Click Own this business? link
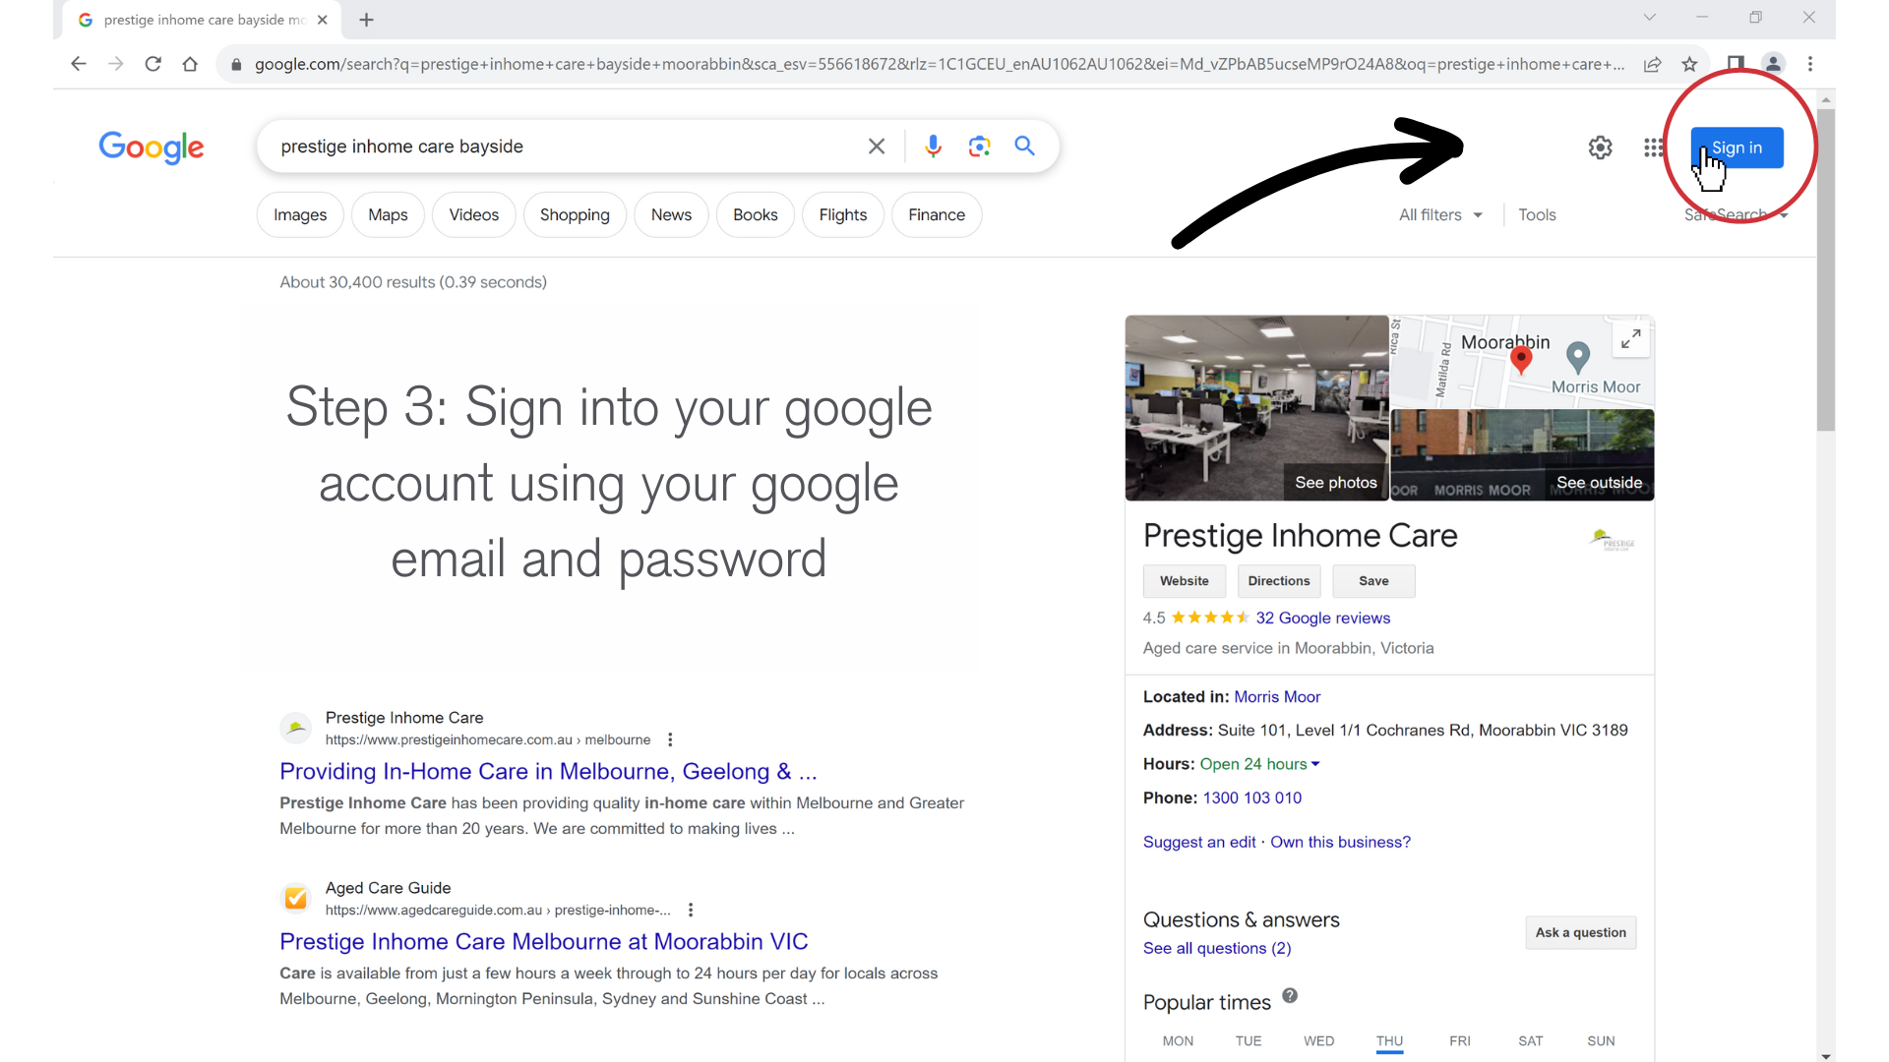The width and height of the screenshot is (1889, 1062). click(x=1340, y=842)
